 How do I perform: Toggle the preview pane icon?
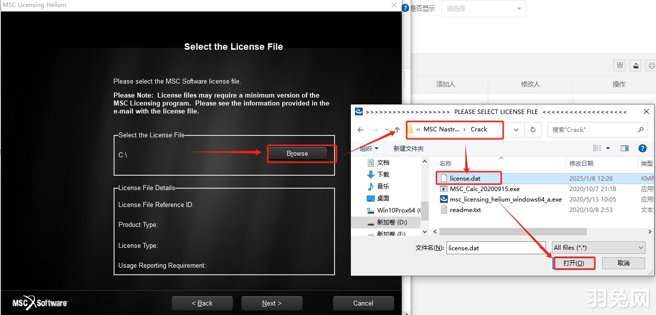pos(625,148)
